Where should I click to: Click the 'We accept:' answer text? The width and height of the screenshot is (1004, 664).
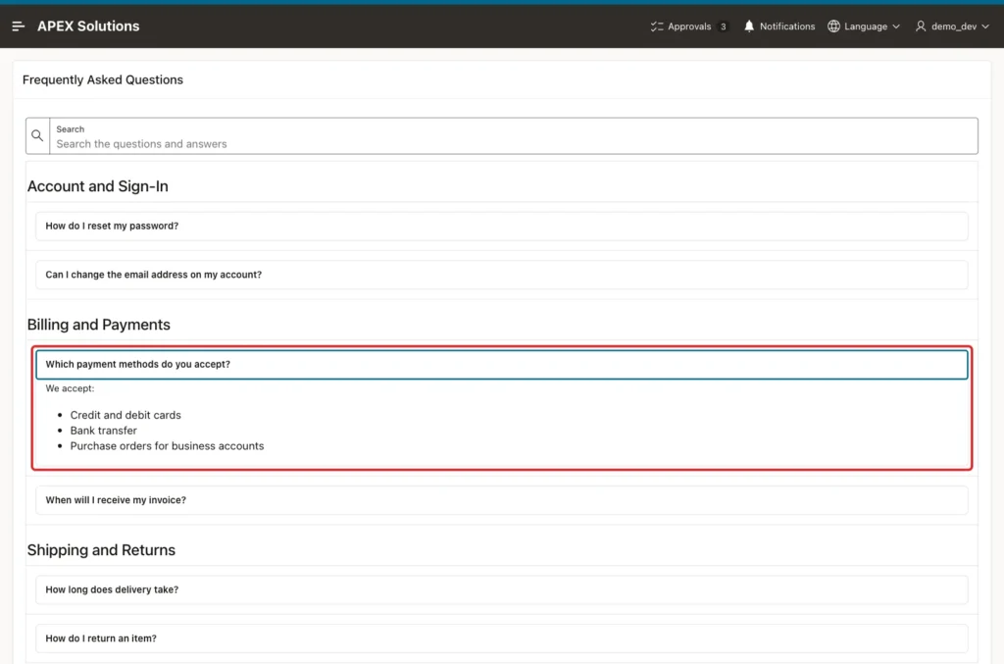70,388
